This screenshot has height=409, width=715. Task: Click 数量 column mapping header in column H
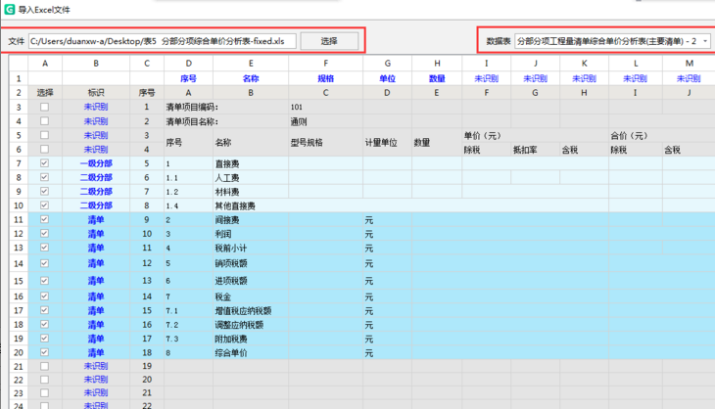coord(437,78)
